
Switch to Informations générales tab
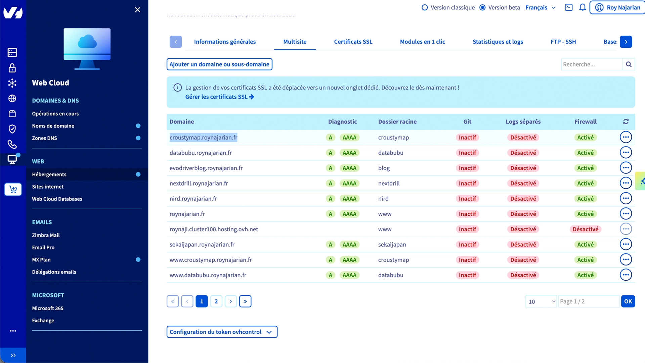click(225, 42)
